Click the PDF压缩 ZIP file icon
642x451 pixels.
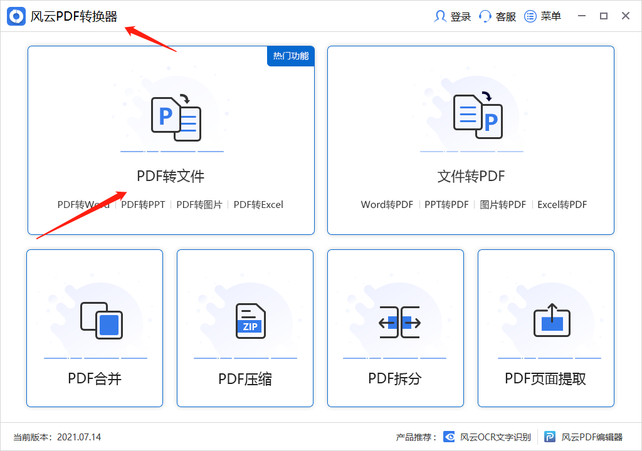pos(251,321)
